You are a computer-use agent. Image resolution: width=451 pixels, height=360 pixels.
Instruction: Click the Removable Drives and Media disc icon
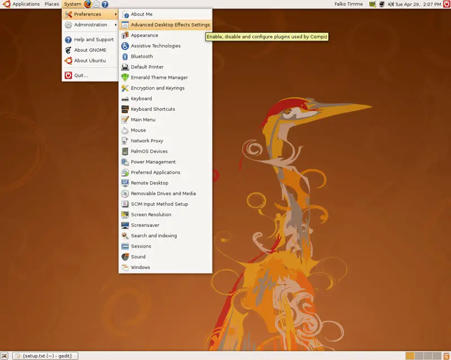point(125,193)
